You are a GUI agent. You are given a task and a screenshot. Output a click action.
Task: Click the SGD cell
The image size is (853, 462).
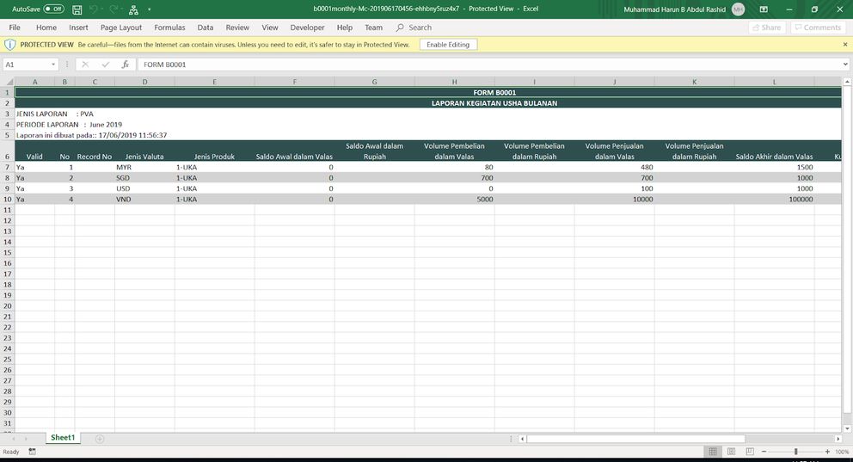[144, 178]
